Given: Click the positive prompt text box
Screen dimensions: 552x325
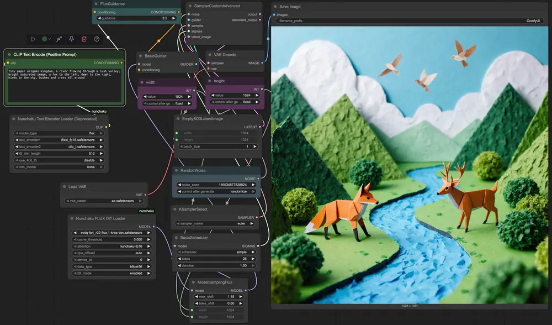Looking at the screenshot, I should click(x=65, y=86).
